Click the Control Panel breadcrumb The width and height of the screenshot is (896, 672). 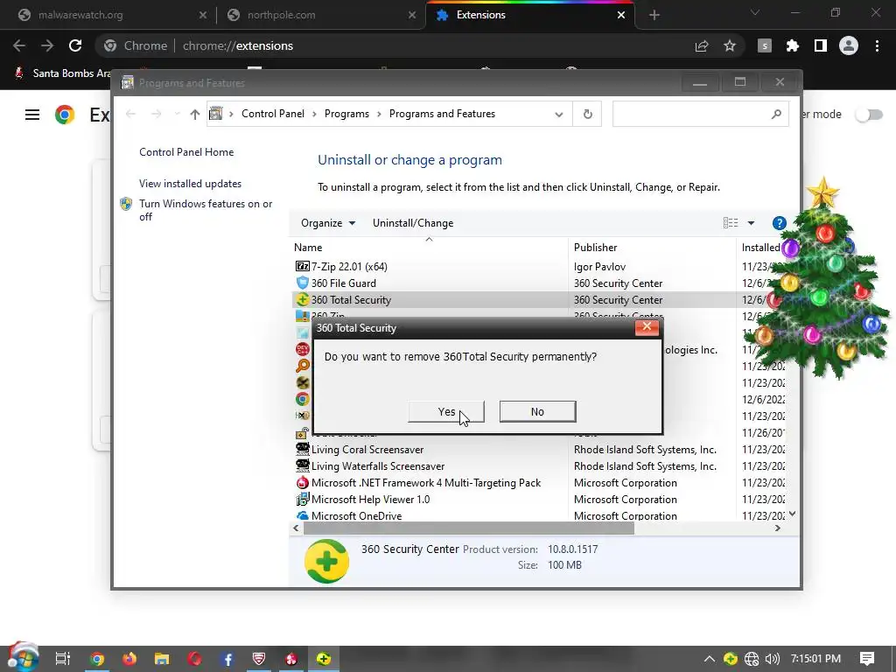pos(273,114)
